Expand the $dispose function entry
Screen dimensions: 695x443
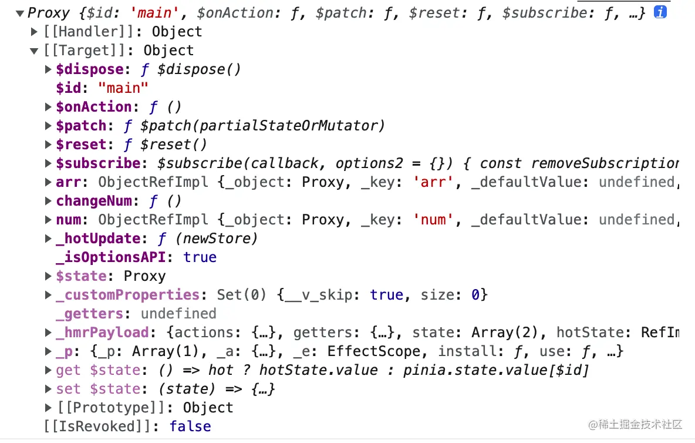tap(48, 69)
